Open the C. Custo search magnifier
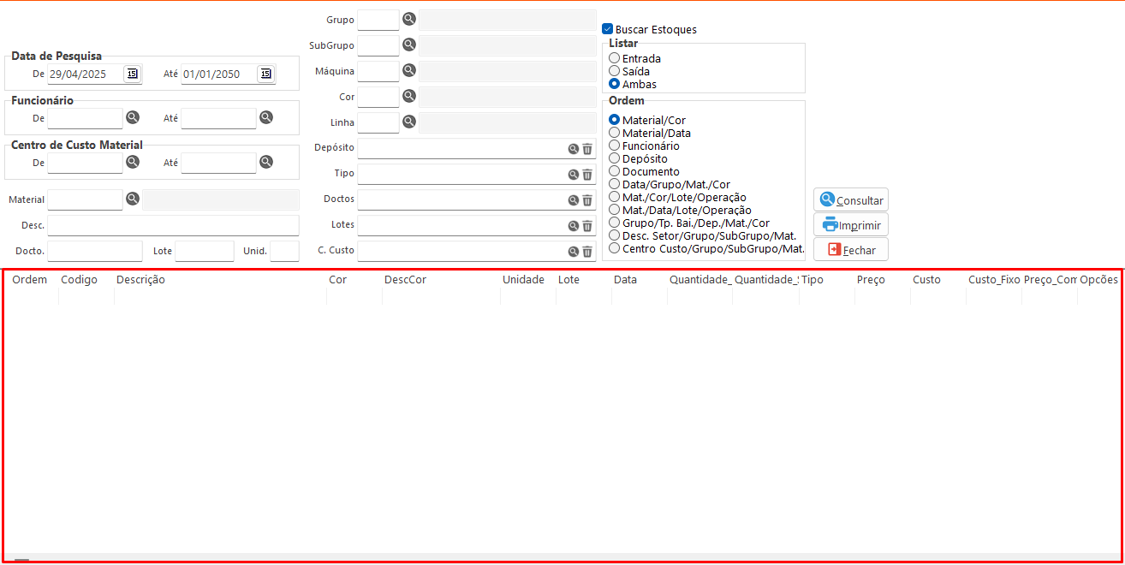The height and width of the screenshot is (565, 1125). [x=574, y=252]
